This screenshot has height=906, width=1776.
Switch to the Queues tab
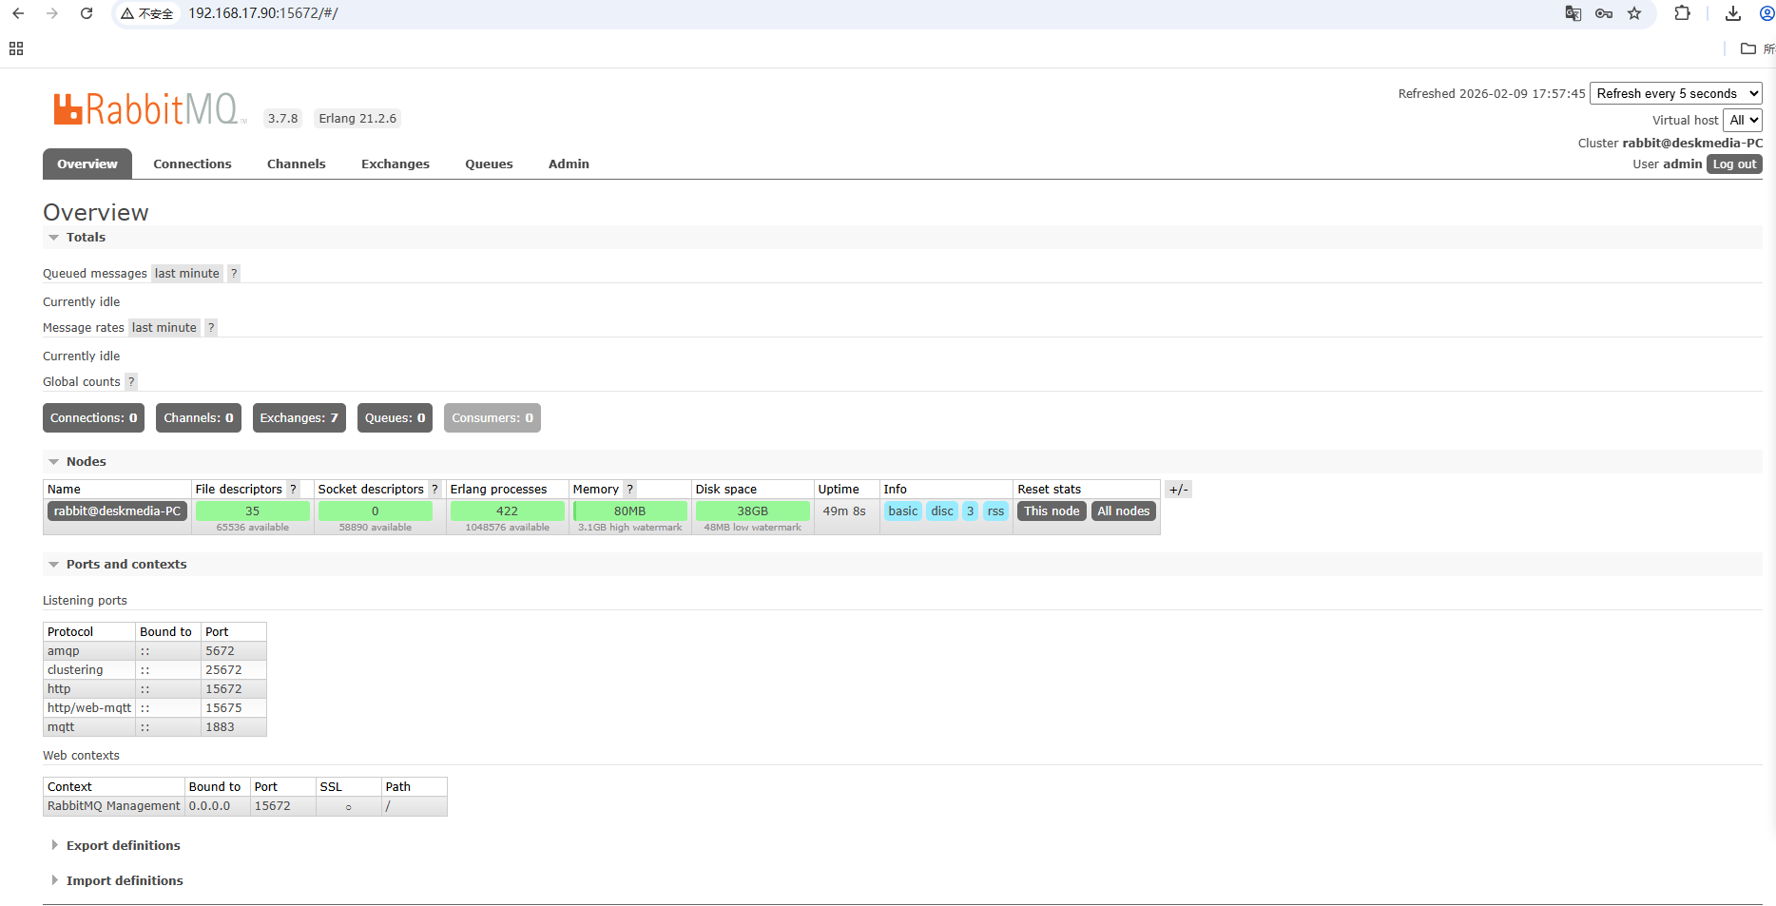[x=489, y=164]
